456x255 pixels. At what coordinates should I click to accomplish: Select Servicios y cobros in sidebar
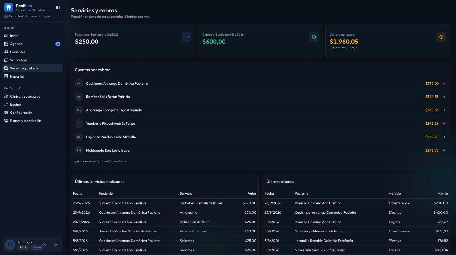click(32, 68)
